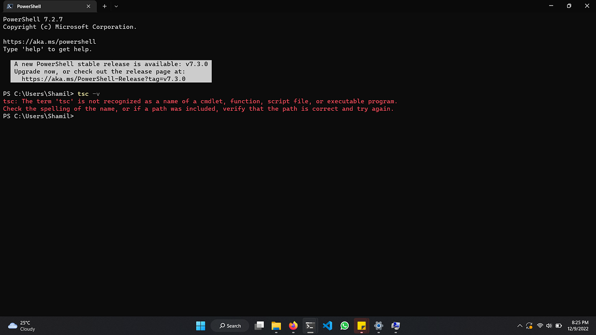596x335 pixels.
Task: Open Visual Studio Code from the taskbar
Action: click(x=327, y=326)
